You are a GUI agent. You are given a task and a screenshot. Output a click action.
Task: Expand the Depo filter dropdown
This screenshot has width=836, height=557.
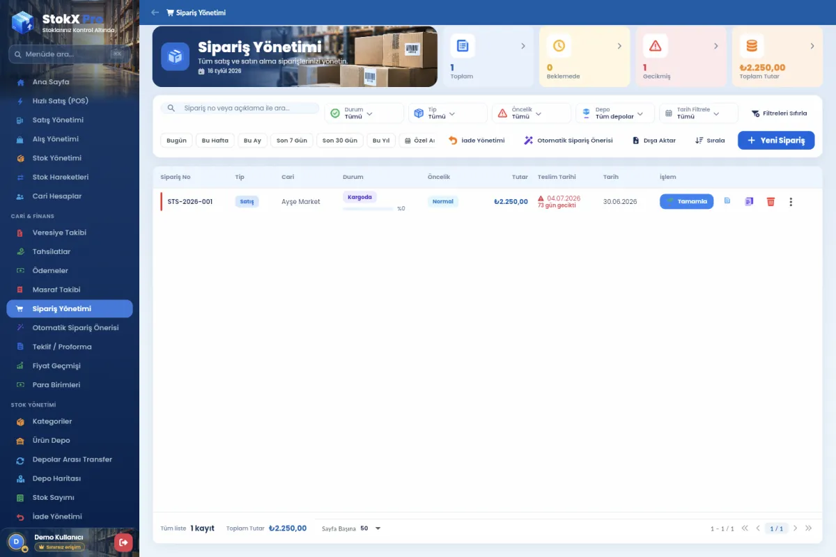(x=615, y=113)
